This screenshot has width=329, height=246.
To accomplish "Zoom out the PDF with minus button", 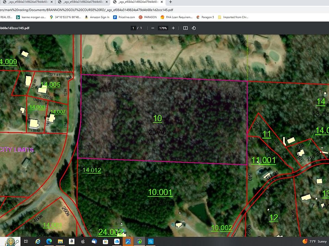I will (153, 28).
